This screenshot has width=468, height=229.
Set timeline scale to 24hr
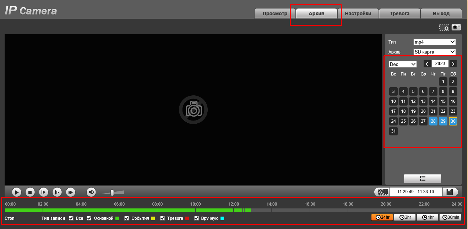click(382, 217)
